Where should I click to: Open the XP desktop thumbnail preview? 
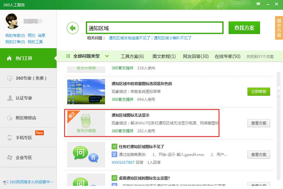[x=86, y=92]
